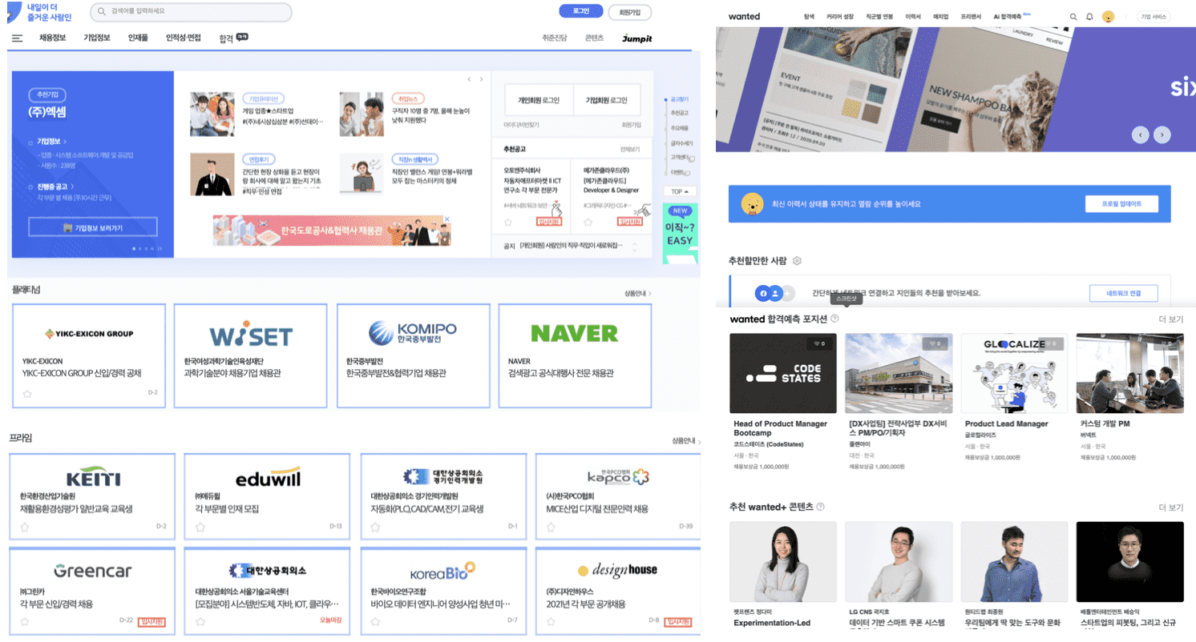Jump to page top with TOP button

pos(680,192)
